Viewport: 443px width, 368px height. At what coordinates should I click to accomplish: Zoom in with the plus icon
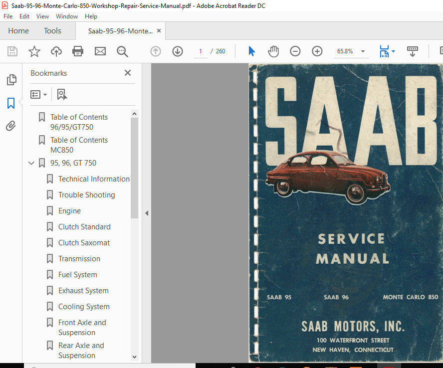click(x=317, y=51)
